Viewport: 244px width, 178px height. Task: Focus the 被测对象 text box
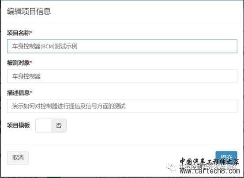122,76
